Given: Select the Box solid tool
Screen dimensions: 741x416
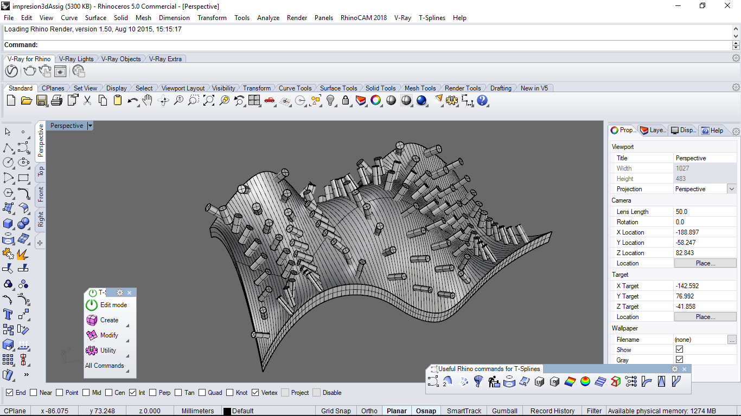Looking at the screenshot, I should pos(8,223).
